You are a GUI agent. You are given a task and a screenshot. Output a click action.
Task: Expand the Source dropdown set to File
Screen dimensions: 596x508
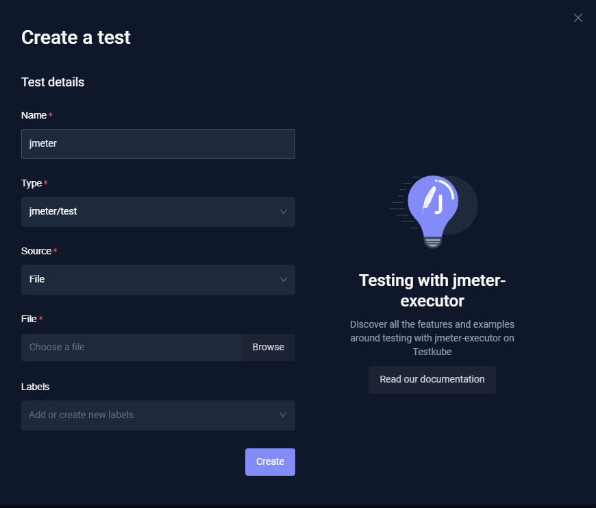coord(151,280)
